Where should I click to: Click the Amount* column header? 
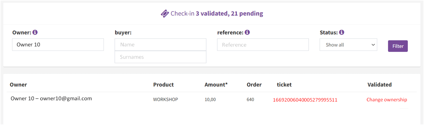click(x=216, y=85)
